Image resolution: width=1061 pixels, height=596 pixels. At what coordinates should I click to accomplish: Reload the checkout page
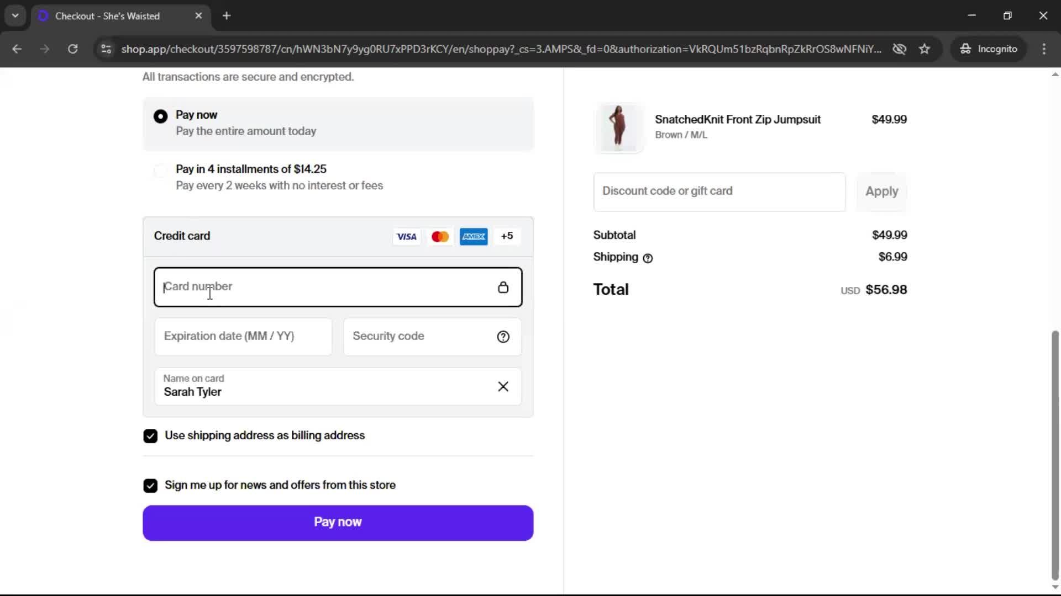(72, 49)
